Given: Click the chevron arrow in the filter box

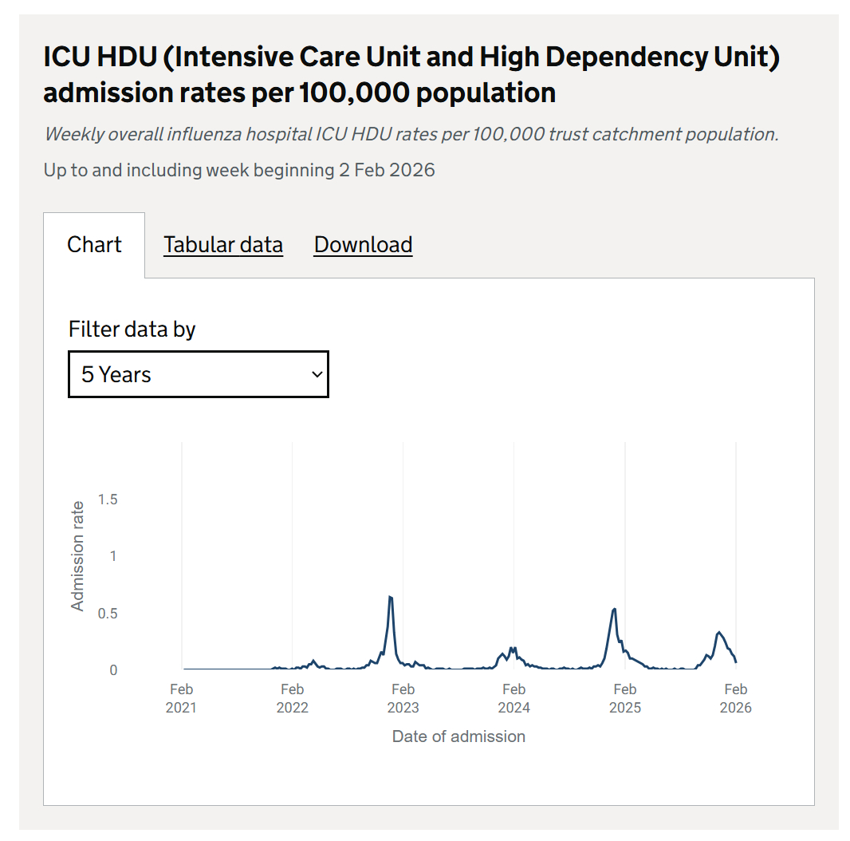Looking at the screenshot, I should coord(317,374).
